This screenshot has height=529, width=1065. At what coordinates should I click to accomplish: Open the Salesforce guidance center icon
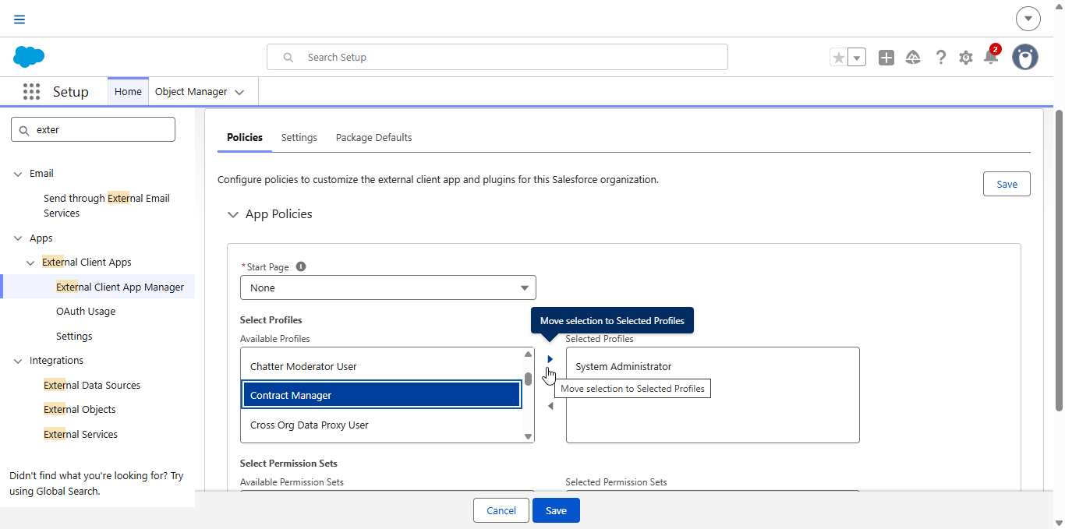click(x=913, y=58)
